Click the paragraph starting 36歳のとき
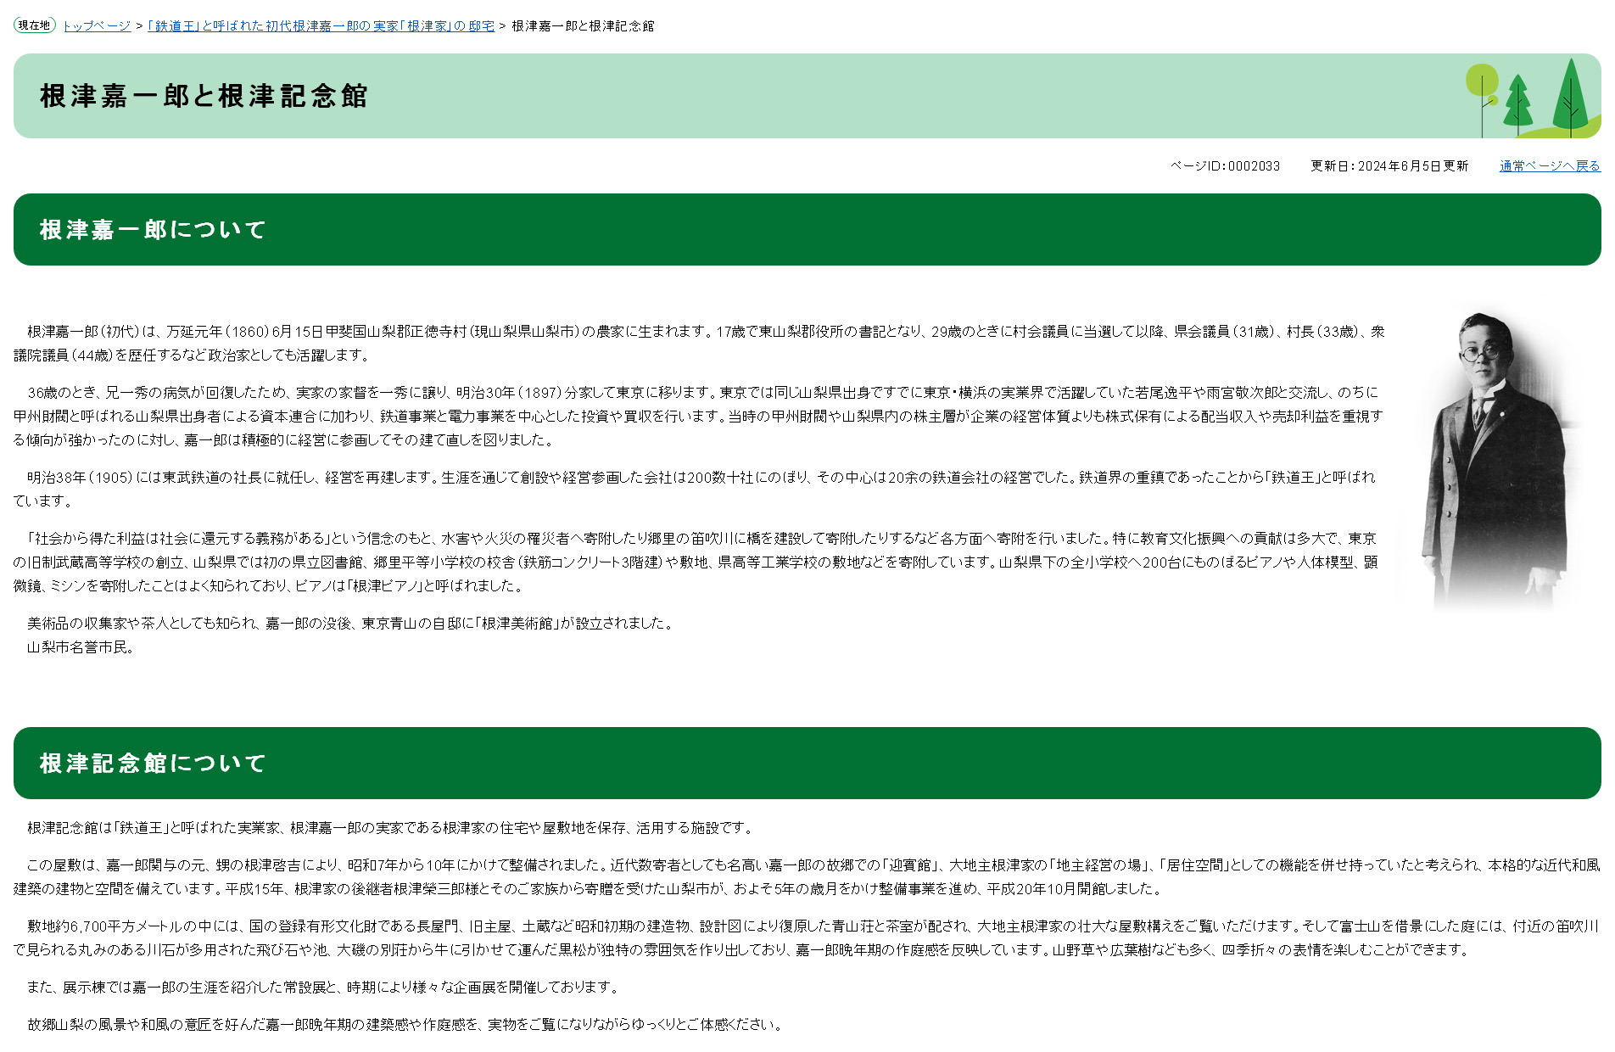Image resolution: width=1615 pixels, height=1052 pixels. tap(699, 417)
